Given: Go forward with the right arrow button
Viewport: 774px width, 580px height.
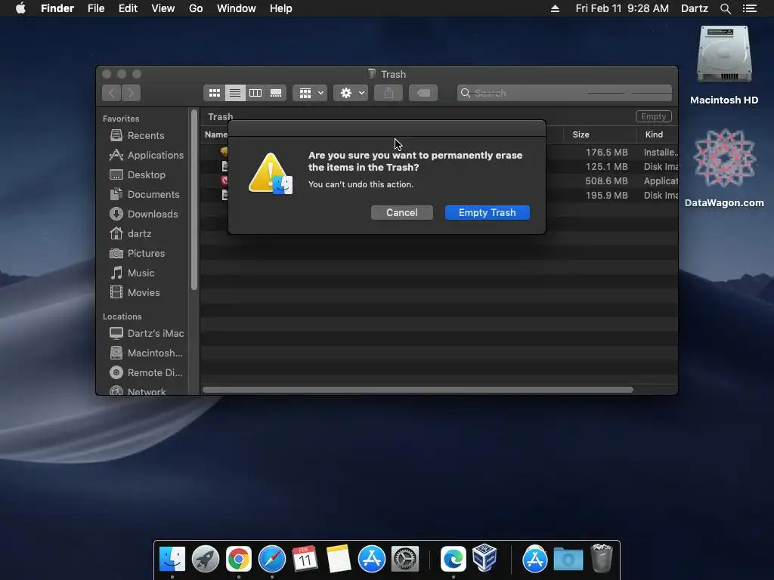Looking at the screenshot, I should tap(132, 93).
